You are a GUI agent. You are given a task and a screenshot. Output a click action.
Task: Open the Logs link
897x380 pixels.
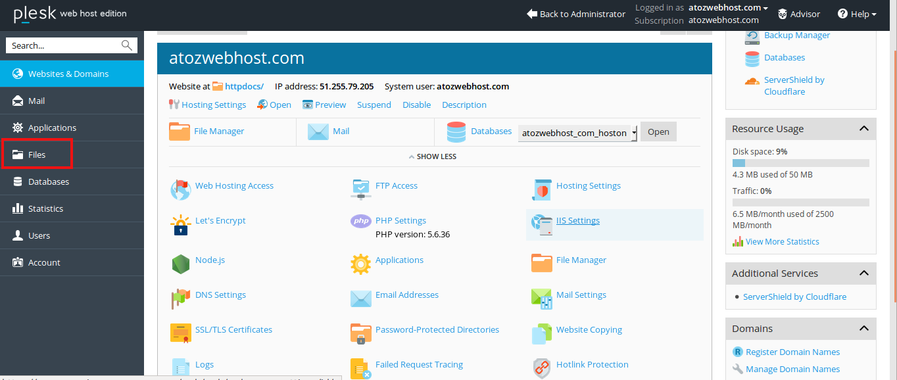[x=205, y=364]
